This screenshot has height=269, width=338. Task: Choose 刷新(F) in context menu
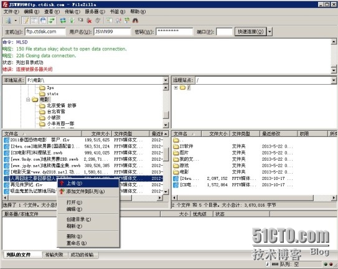(x=88, y=226)
